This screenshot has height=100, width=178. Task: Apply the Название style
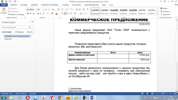[x=133, y=11]
